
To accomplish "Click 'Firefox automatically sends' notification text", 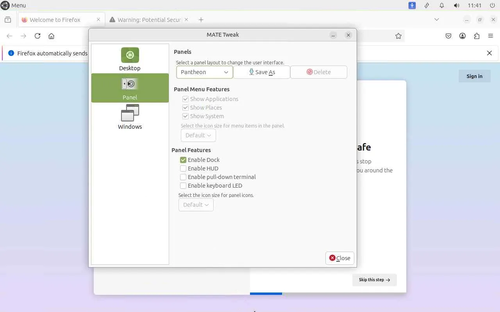I will (x=52, y=53).
